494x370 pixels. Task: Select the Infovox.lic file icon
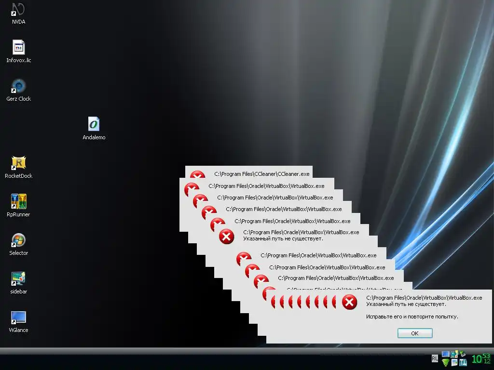tap(19, 52)
